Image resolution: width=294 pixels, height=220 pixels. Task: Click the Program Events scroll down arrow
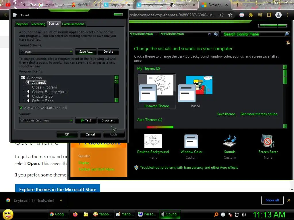(x=117, y=100)
